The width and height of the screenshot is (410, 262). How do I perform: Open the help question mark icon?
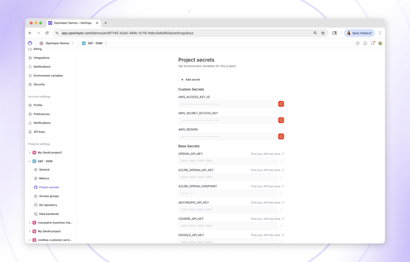point(358,43)
